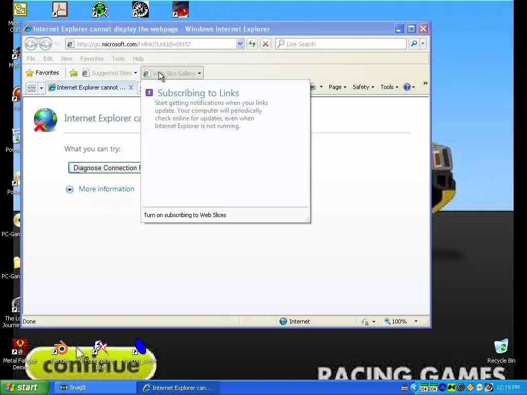527x395 pixels.
Task: Click the Diagnose Connection Problems button
Action: (104, 168)
